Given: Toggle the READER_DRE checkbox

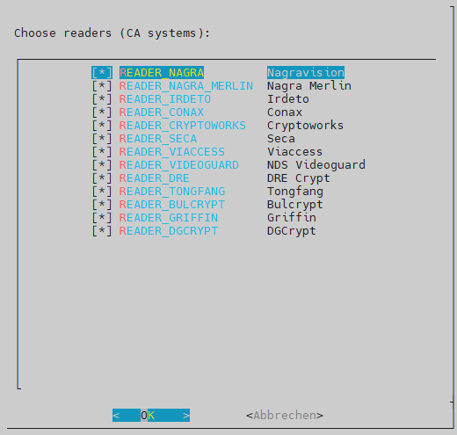Looking at the screenshot, I should (x=102, y=178).
